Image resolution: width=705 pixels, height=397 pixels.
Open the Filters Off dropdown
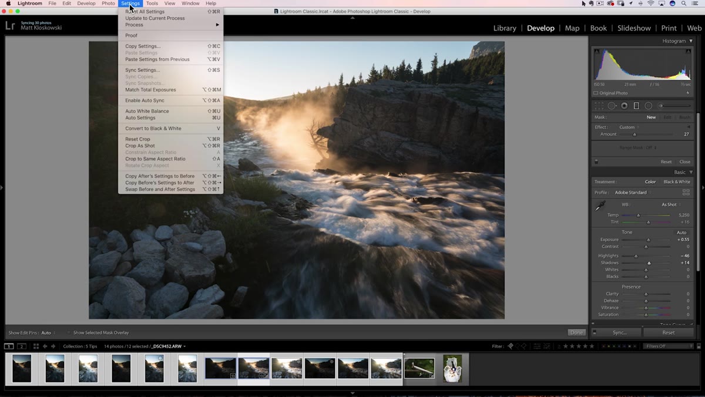click(x=669, y=346)
